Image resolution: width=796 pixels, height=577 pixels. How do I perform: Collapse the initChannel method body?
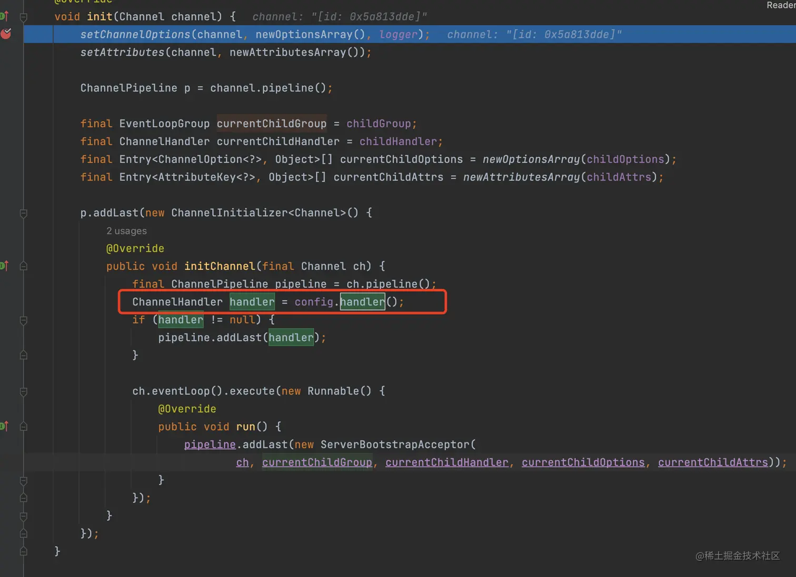coord(23,266)
